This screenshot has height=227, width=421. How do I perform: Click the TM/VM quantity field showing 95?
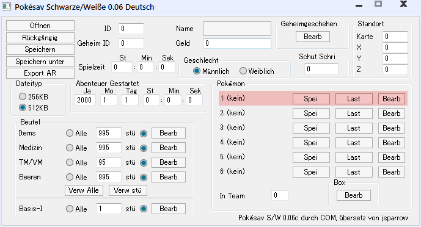pos(109,162)
